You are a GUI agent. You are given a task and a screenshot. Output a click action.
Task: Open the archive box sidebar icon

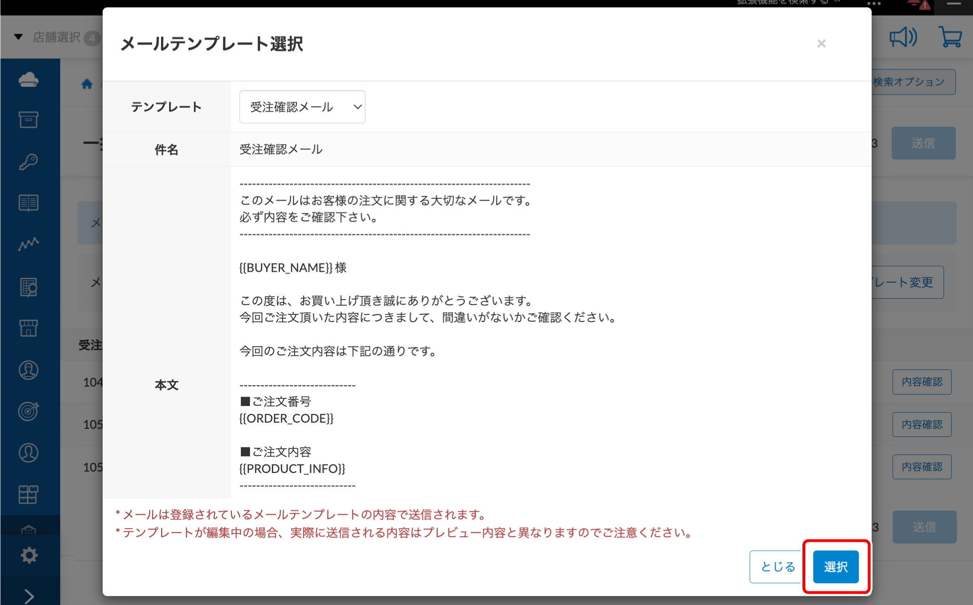29,120
